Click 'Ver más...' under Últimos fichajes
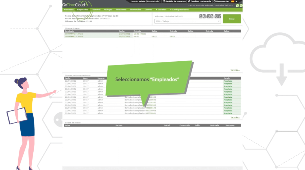The height and width of the screenshot is (170, 305). tap(235, 70)
